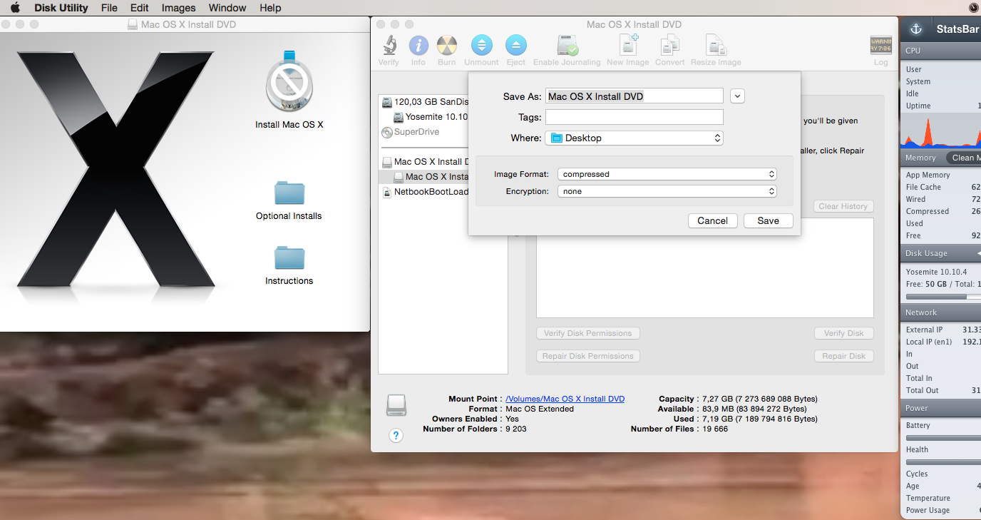The image size is (981, 520).
Task: Open the Where location dropdown
Action: tap(635, 138)
